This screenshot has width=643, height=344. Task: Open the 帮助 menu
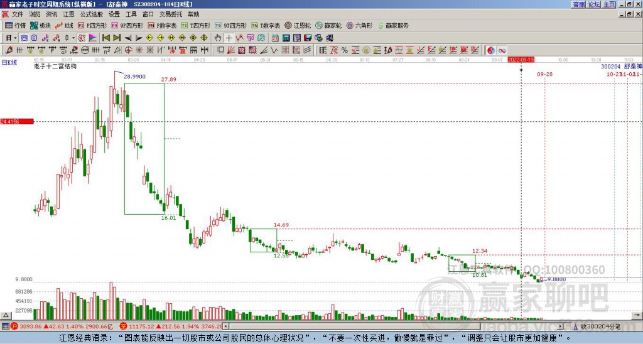[193, 14]
